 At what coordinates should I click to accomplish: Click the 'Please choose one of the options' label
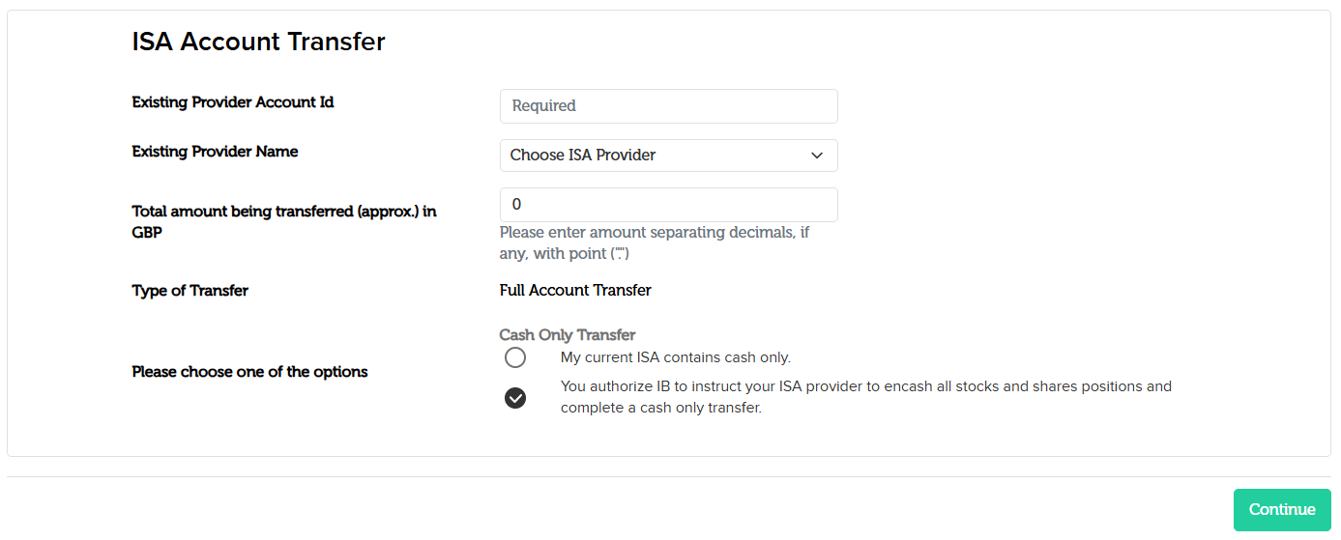[x=249, y=372]
